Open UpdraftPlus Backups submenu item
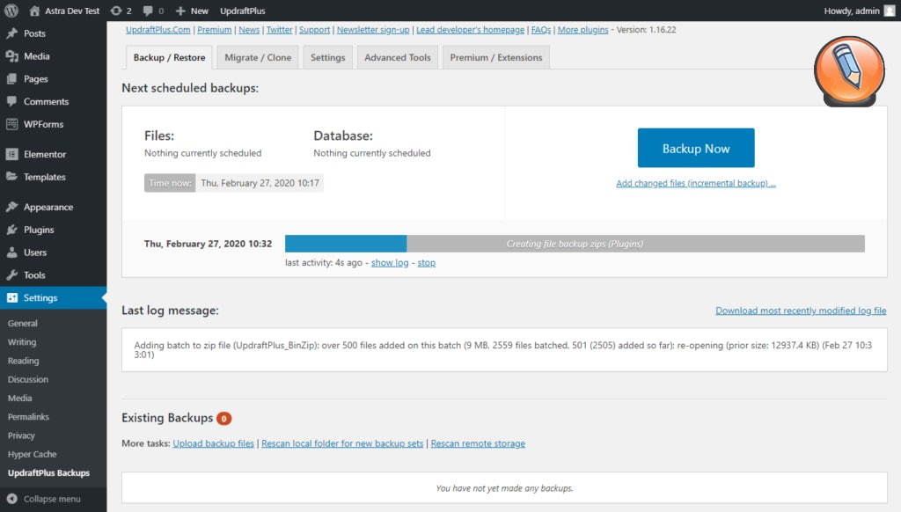 49,473
